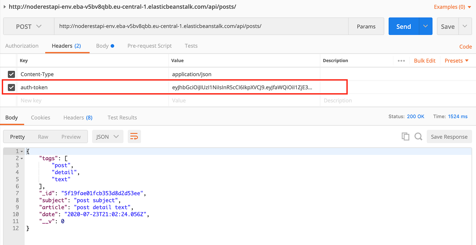Open the Presets dropdown
476x245 pixels.
456,60
